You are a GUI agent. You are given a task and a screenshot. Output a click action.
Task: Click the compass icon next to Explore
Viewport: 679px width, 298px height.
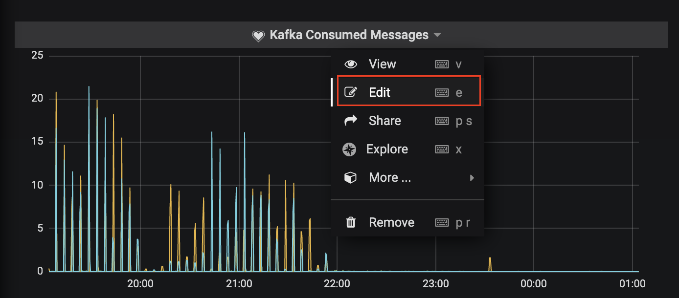tap(349, 149)
